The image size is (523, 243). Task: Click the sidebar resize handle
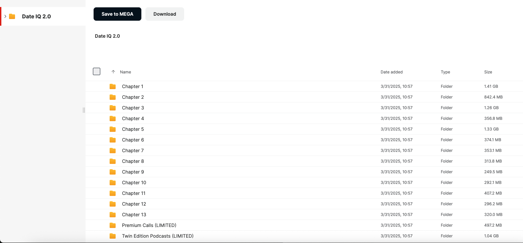[x=84, y=110]
